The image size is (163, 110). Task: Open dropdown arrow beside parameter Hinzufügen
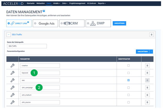pyautogui.click(x=151, y=52)
